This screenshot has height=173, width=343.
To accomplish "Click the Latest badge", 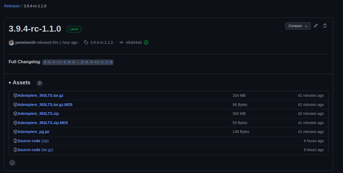I will coord(74,29).
